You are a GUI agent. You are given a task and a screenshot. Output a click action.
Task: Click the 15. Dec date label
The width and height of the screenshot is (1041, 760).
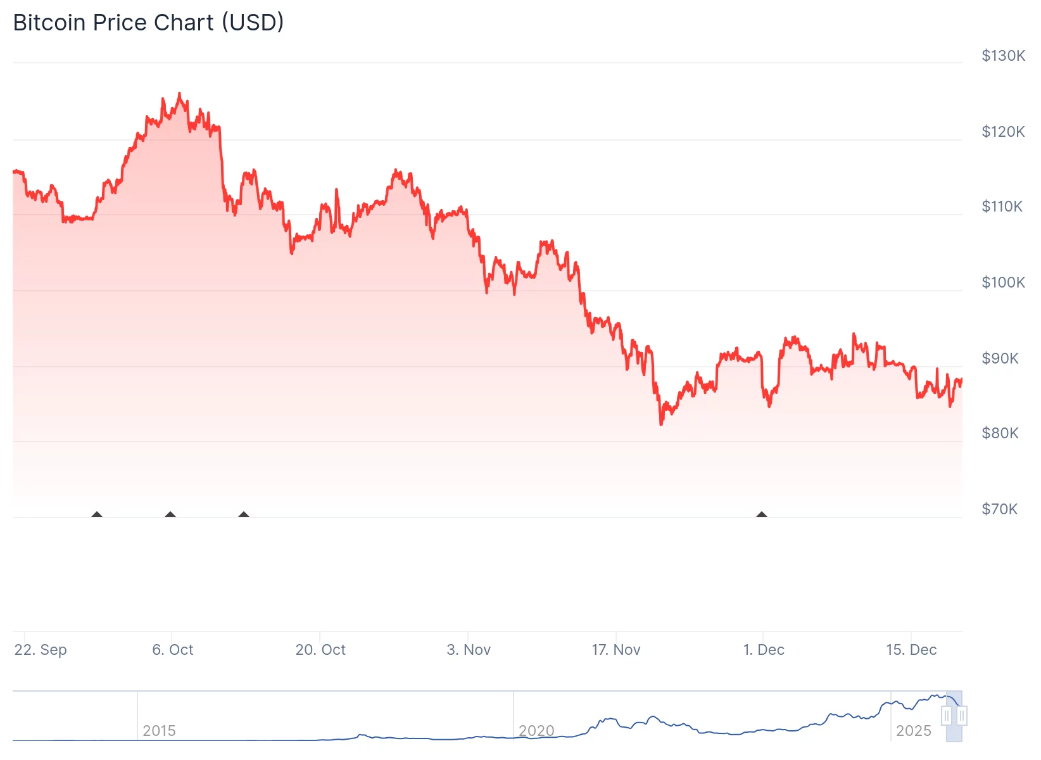[x=911, y=650]
